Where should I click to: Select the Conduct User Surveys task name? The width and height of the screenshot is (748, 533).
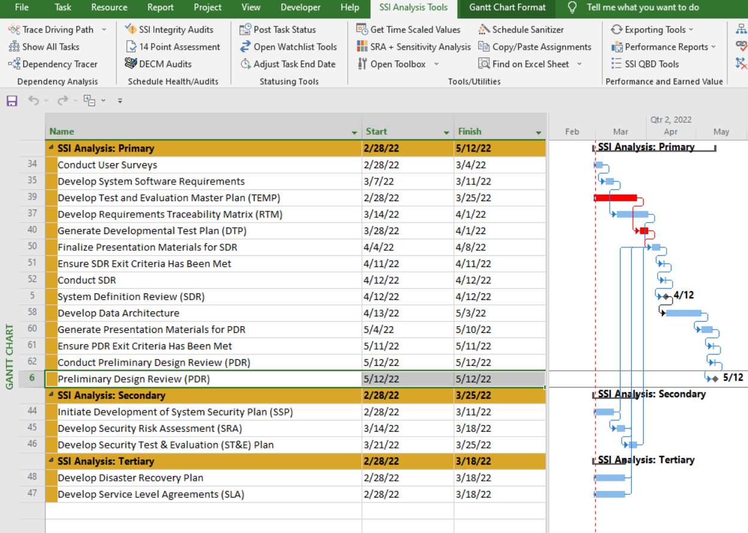(x=107, y=165)
